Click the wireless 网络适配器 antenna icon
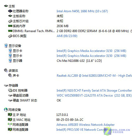The height and width of the screenshot is (137, 132). tap(10, 124)
